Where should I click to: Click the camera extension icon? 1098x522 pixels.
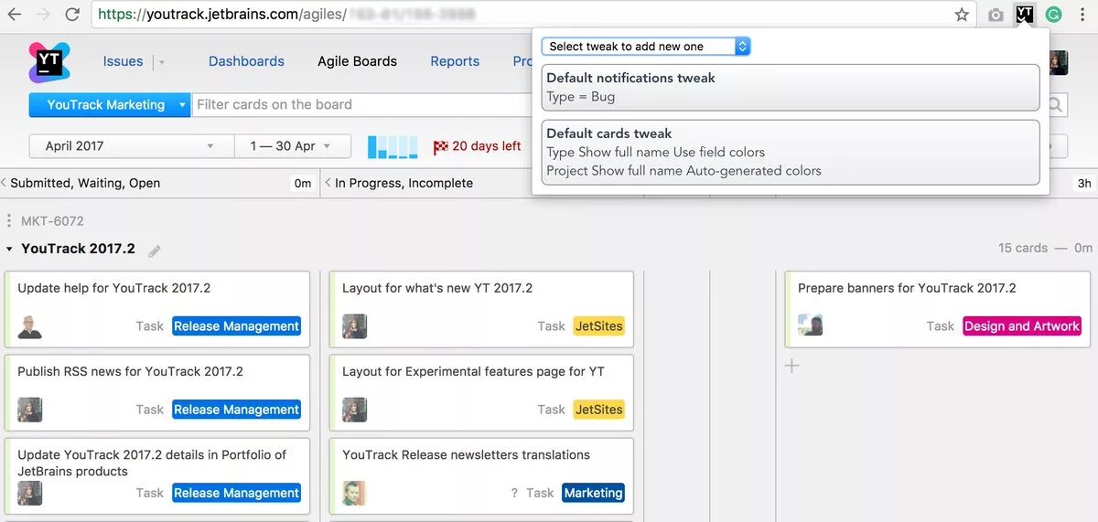click(996, 15)
